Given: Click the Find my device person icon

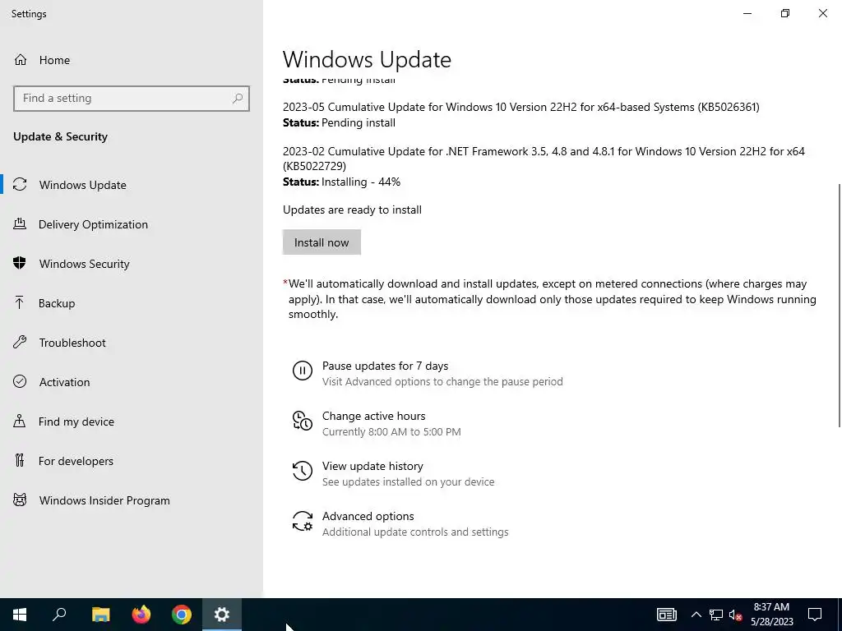Looking at the screenshot, I should pos(20,421).
